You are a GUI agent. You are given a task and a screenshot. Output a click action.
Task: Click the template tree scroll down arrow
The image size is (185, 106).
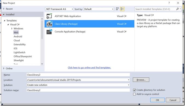42,64
